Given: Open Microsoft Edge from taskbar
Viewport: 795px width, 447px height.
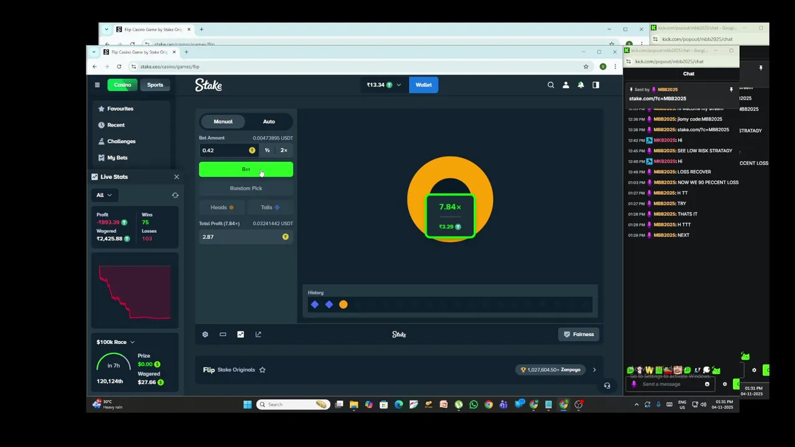Looking at the screenshot, I should coord(399,404).
